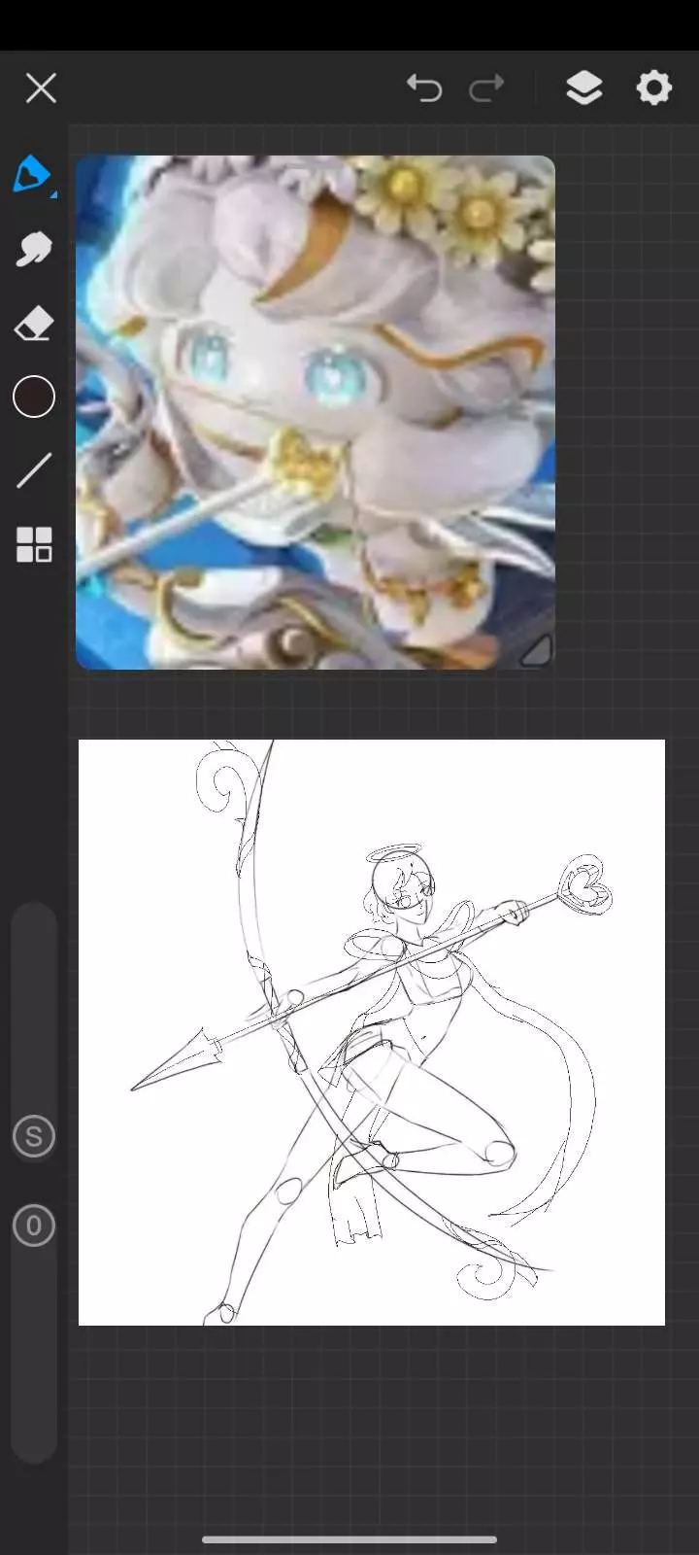Toggle the S stabilizer button

(x=33, y=1136)
